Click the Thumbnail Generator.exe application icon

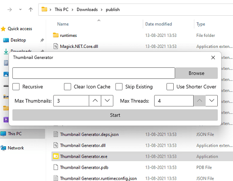point(56,156)
